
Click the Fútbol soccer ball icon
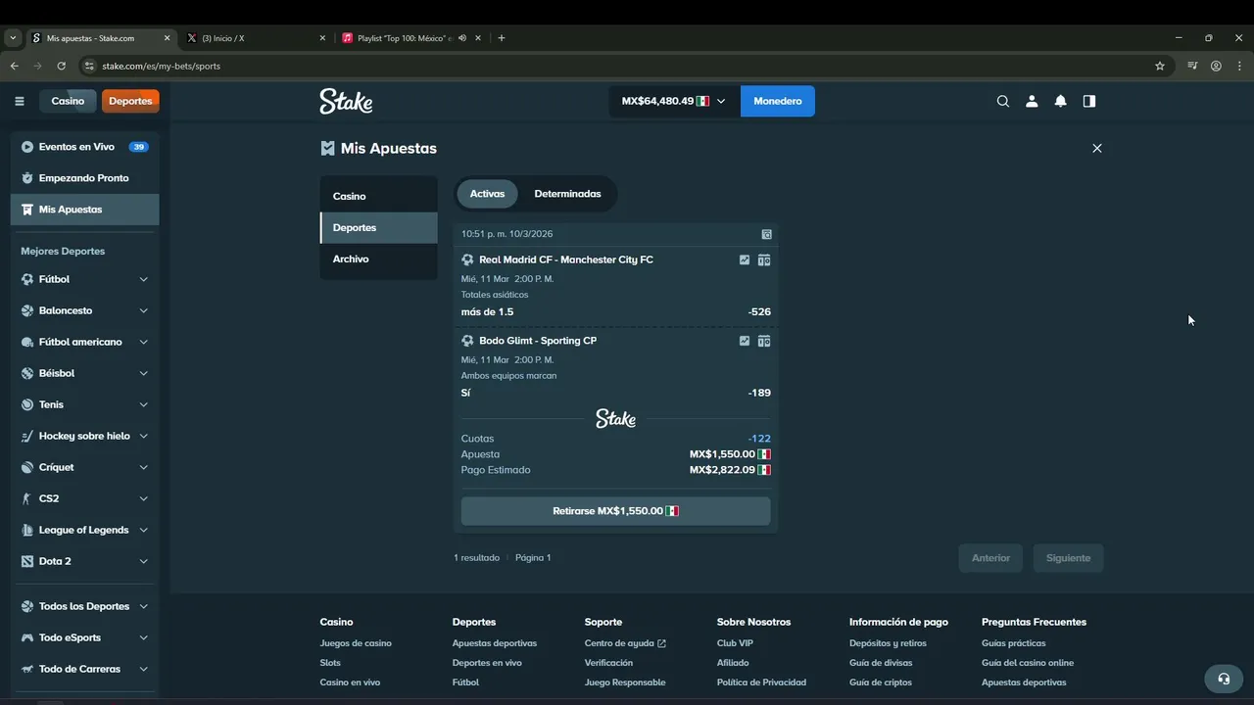tap(27, 279)
